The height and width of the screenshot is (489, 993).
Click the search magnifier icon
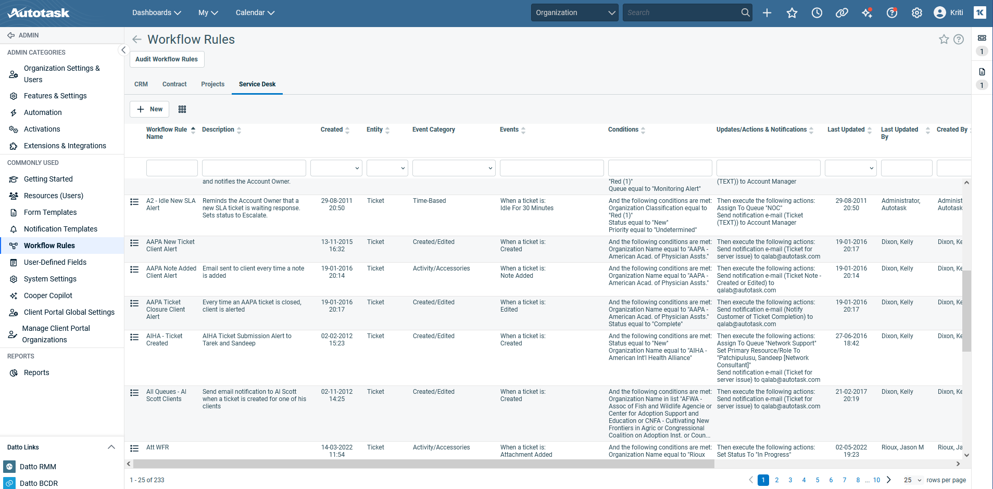coord(746,12)
